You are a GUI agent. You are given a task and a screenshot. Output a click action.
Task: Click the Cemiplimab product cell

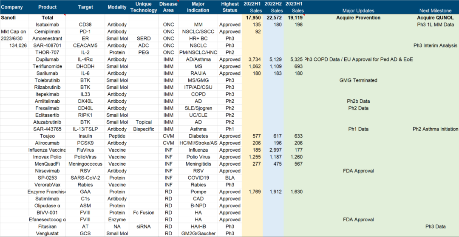point(47,31)
